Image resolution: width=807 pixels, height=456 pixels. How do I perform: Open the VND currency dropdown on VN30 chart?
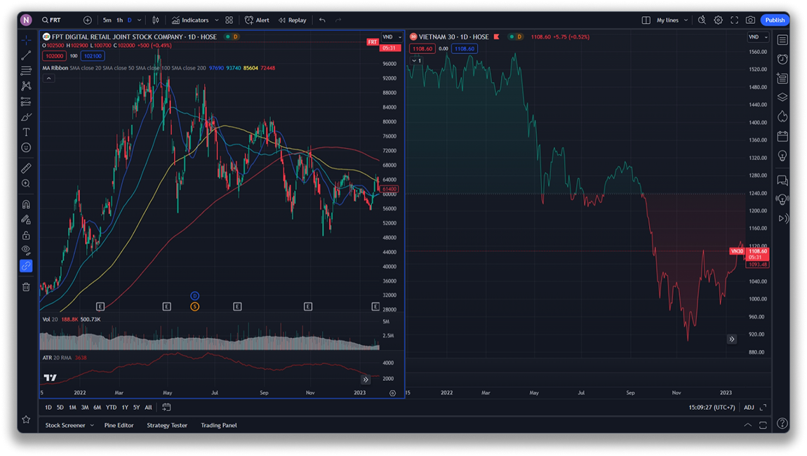758,37
